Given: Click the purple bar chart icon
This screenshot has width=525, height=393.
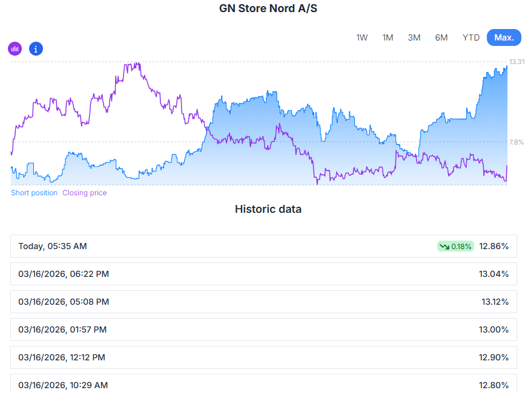Looking at the screenshot, I should point(15,49).
